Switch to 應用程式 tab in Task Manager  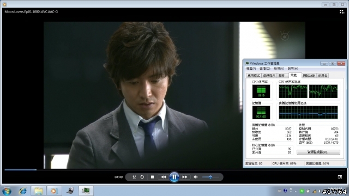[x=254, y=76]
